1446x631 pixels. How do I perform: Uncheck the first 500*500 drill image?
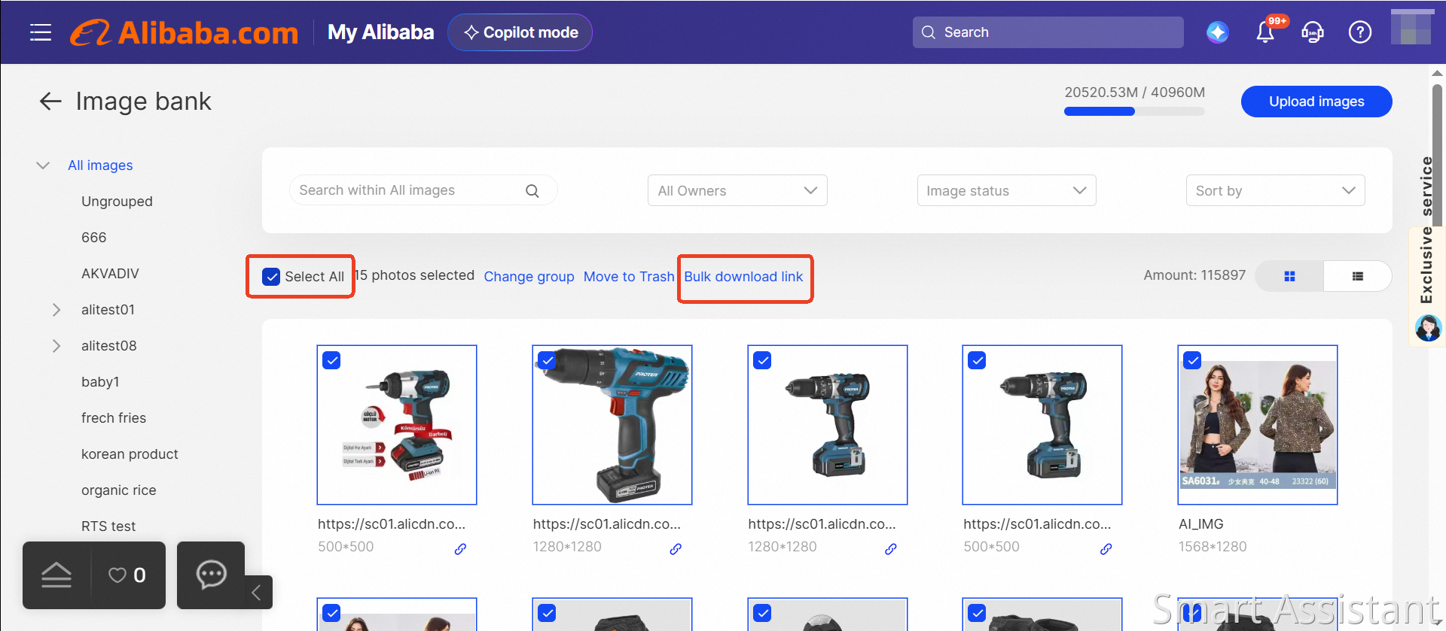[x=331, y=360]
